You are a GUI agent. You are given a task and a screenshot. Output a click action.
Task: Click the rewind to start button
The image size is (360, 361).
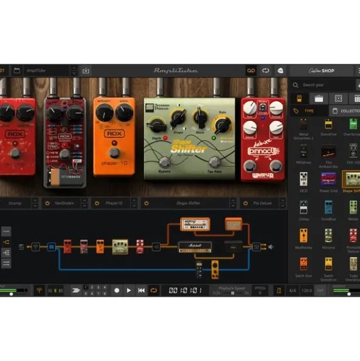[141, 291]
